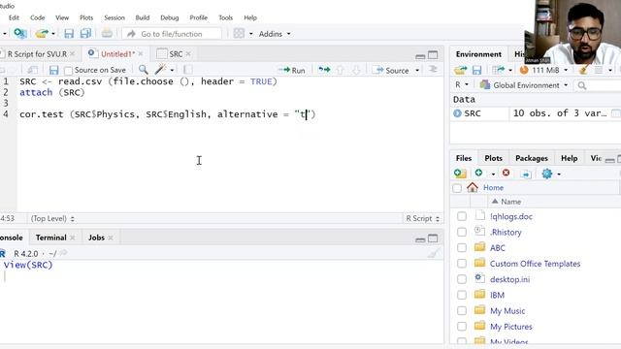Toggle the Source on Save checkbox
Image resolution: width=621 pixels, height=349 pixels.
68,71
